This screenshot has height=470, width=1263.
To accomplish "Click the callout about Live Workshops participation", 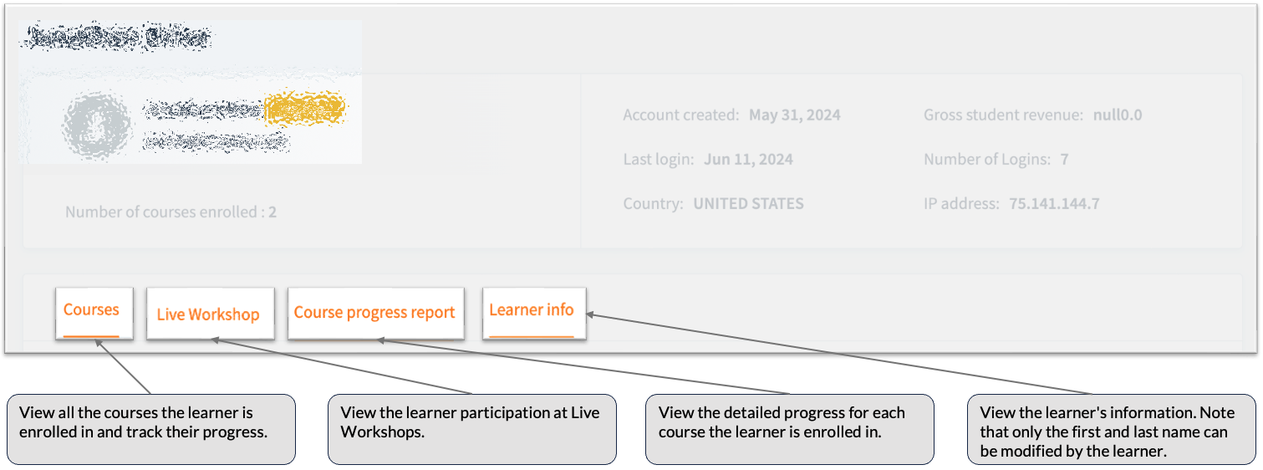I will point(471,429).
